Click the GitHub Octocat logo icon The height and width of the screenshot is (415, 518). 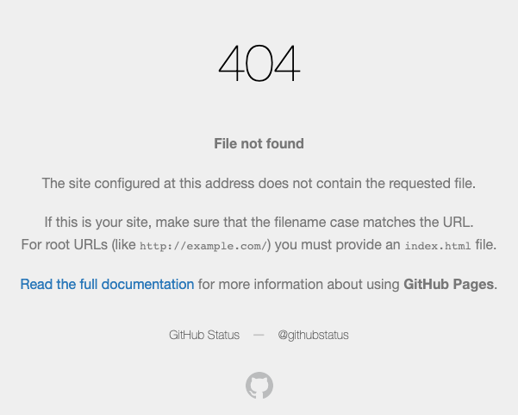coord(259,386)
